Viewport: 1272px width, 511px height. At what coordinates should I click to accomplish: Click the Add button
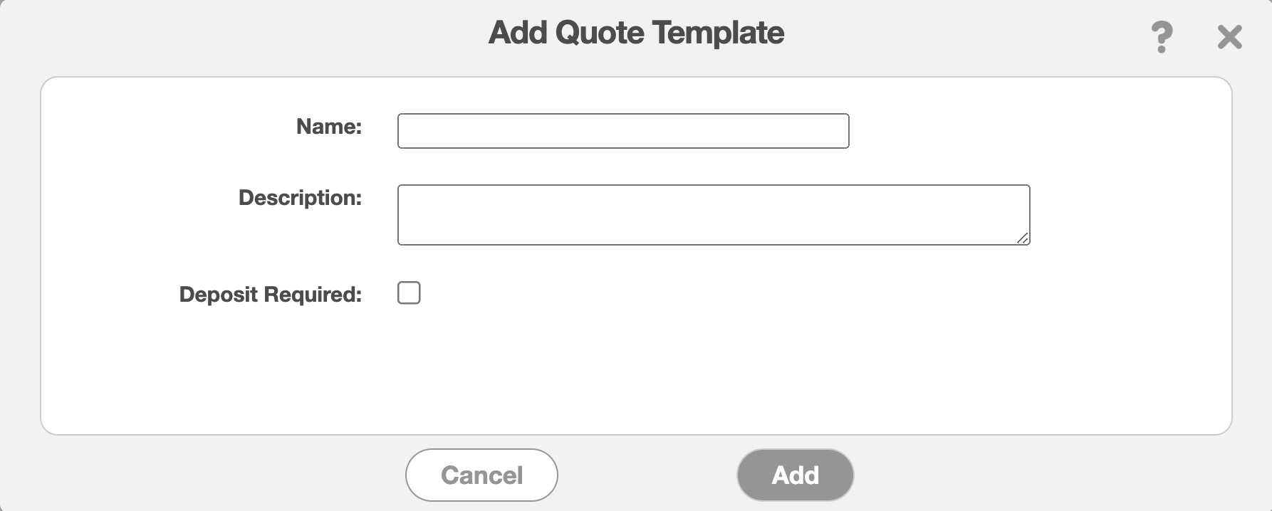(795, 475)
